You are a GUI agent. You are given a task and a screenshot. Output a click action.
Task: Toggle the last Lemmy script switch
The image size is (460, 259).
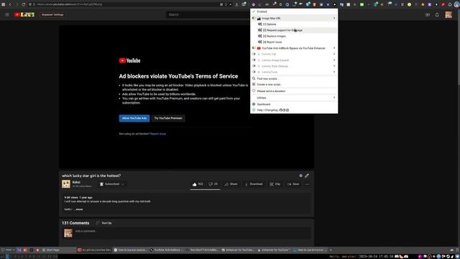tap(254, 72)
